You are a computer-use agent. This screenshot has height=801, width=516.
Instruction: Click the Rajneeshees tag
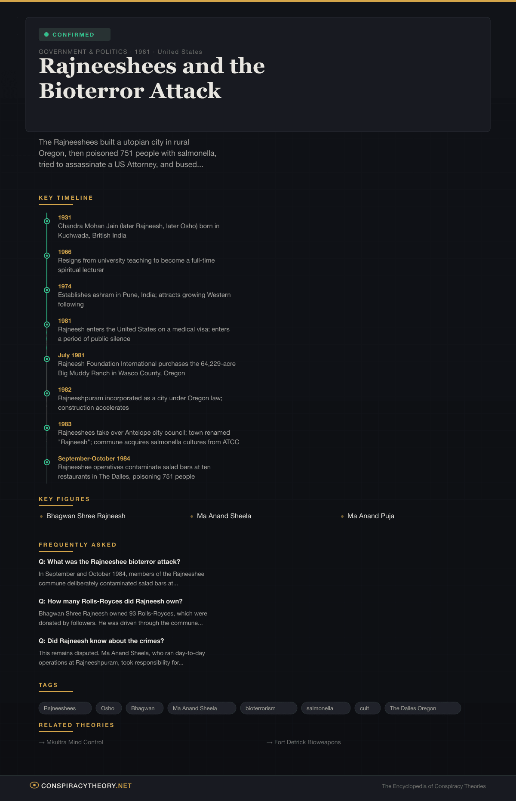(x=60, y=708)
